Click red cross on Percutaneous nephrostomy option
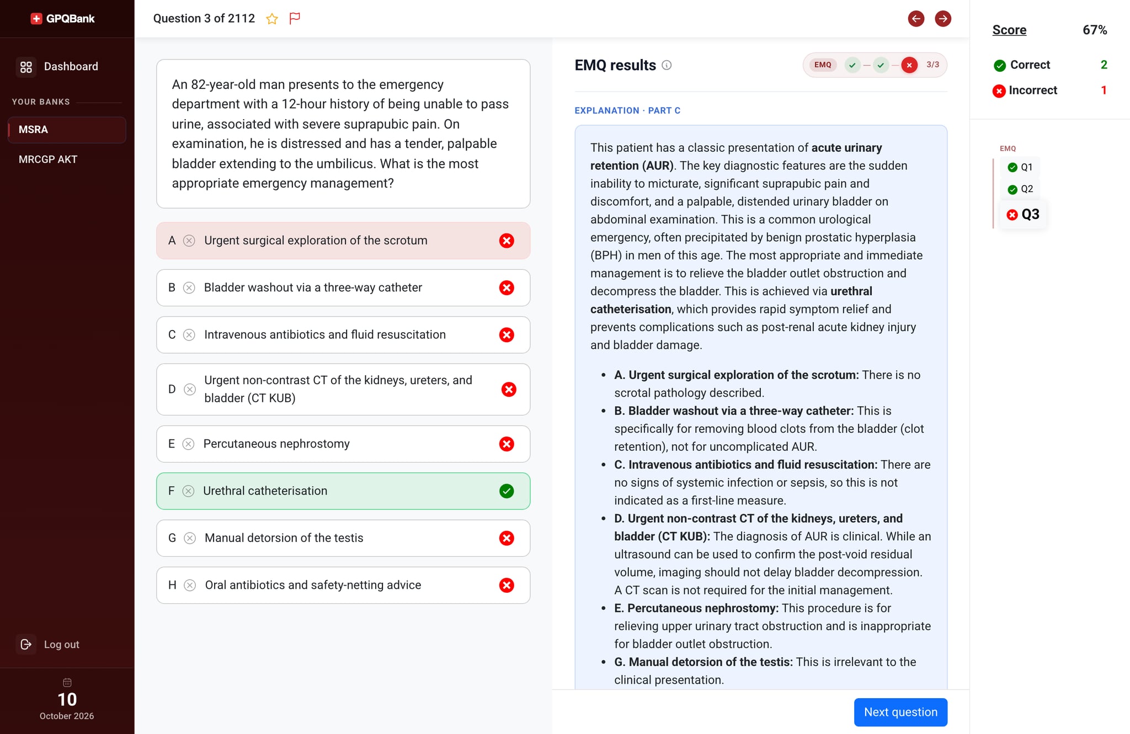 pyautogui.click(x=507, y=444)
